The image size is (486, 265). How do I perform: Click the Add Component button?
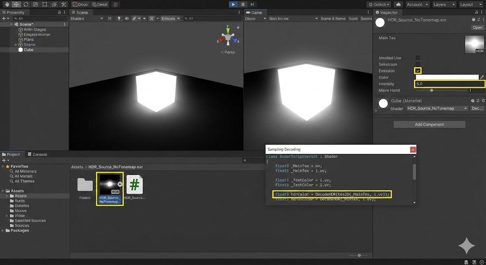429,125
